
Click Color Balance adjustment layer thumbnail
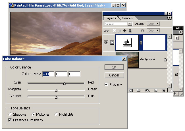point(127,43)
